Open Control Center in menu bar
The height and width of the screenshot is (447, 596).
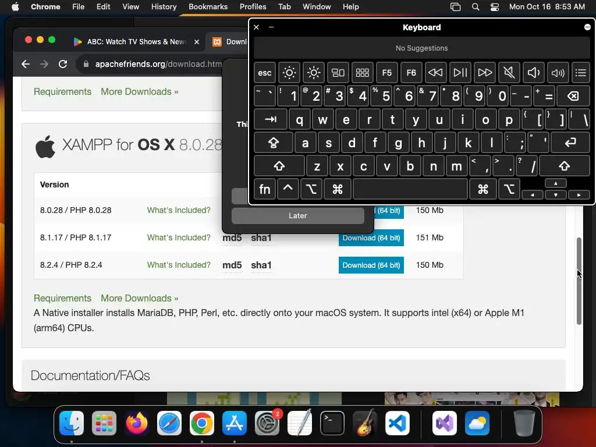pyautogui.click(x=494, y=6)
